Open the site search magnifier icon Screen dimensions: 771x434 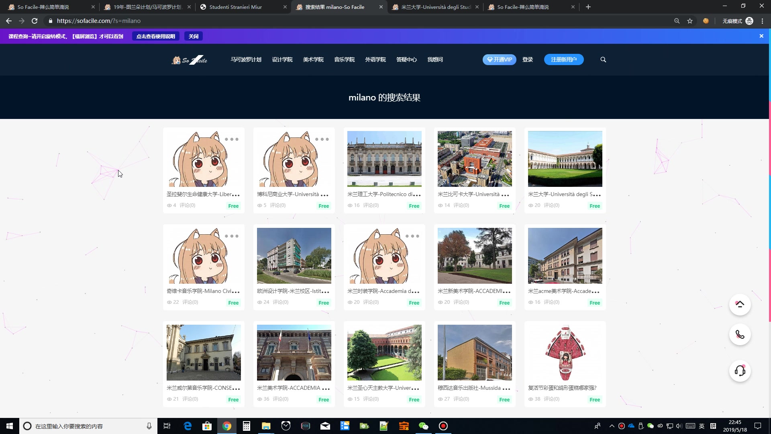(603, 59)
